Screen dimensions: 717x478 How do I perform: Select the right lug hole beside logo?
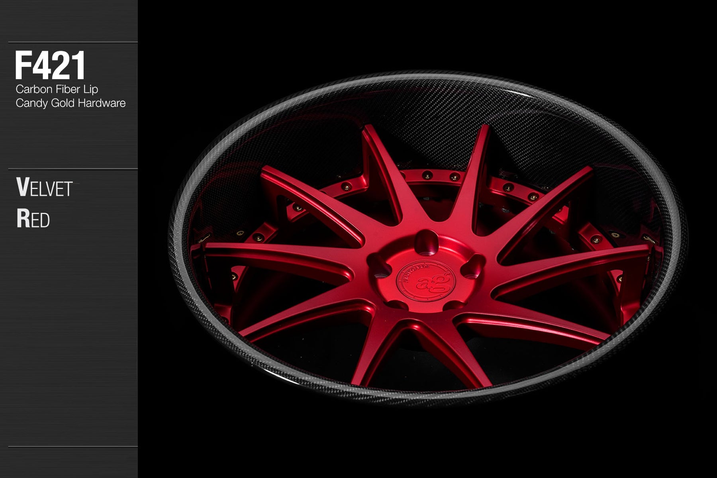click(472, 266)
